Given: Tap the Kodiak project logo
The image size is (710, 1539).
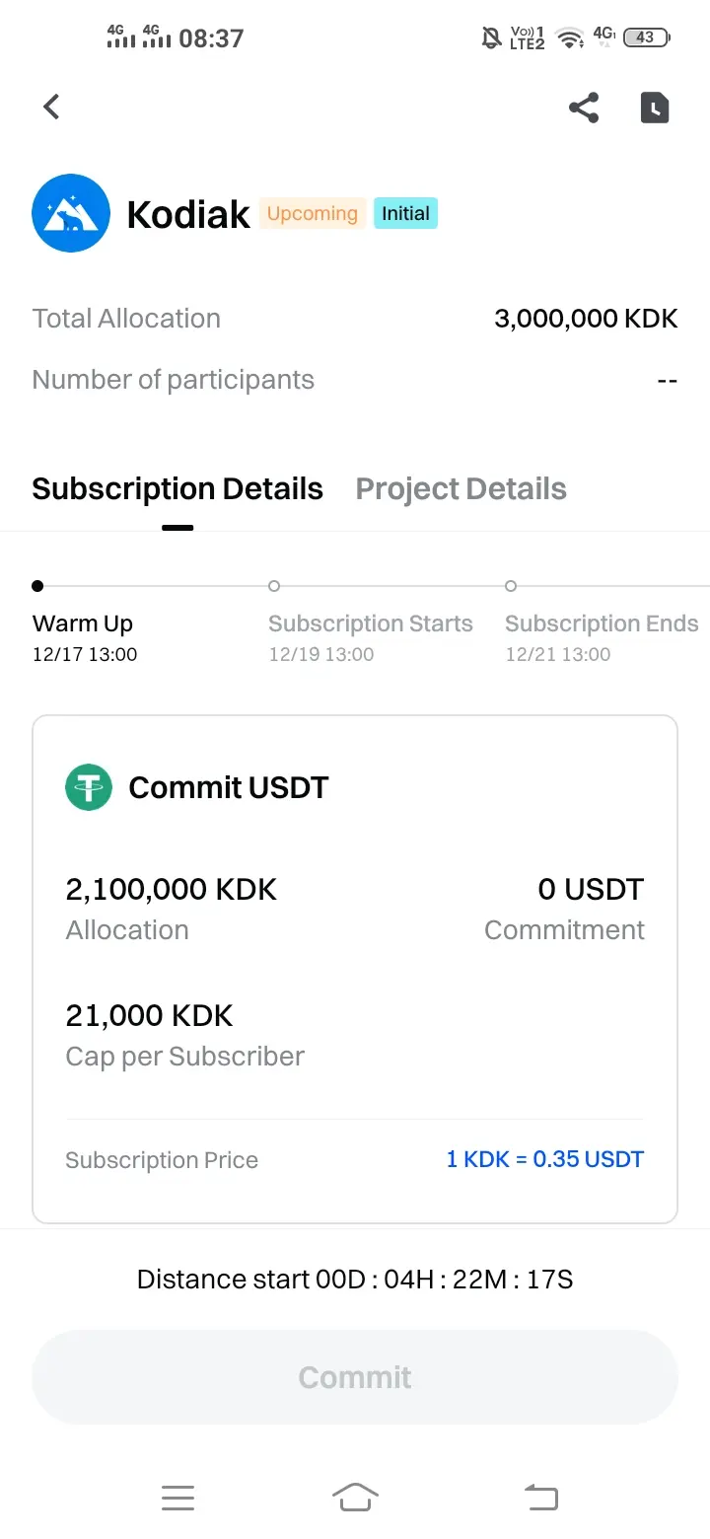Looking at the screenshot, I should (x=71, y=213).
